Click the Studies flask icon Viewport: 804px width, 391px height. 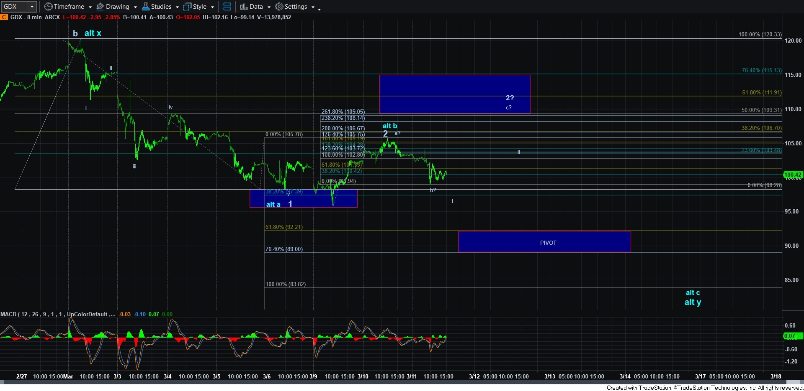click(146, 7)
